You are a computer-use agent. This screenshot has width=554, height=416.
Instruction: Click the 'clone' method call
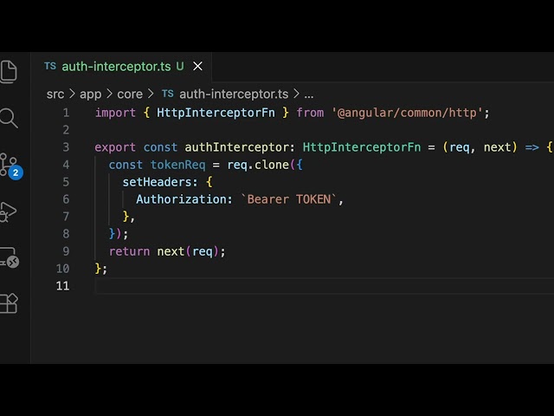272,165
